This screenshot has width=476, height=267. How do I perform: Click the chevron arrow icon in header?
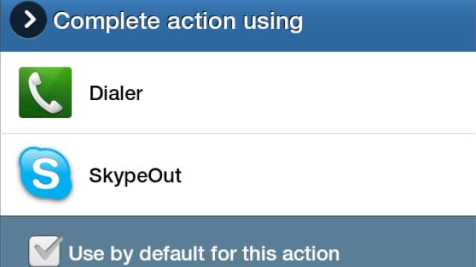click(28, 20)
